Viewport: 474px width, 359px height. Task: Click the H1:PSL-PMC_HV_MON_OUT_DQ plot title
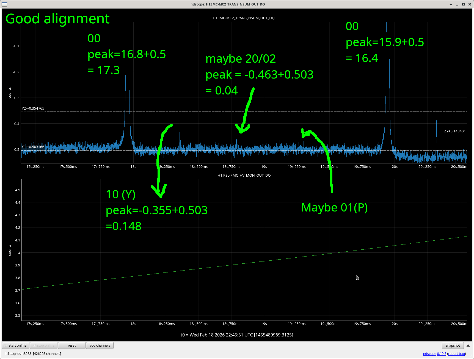[244, 175]
